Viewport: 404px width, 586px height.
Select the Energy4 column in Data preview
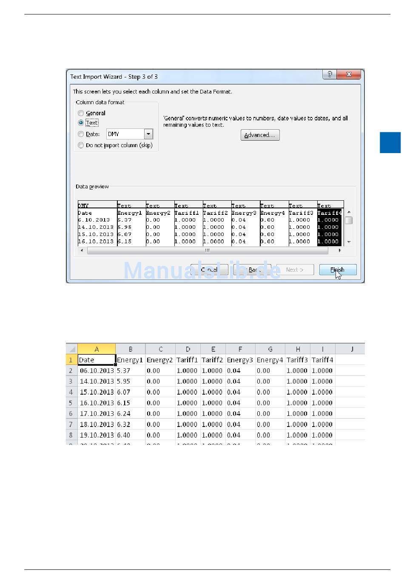click(x=274, y=224)
